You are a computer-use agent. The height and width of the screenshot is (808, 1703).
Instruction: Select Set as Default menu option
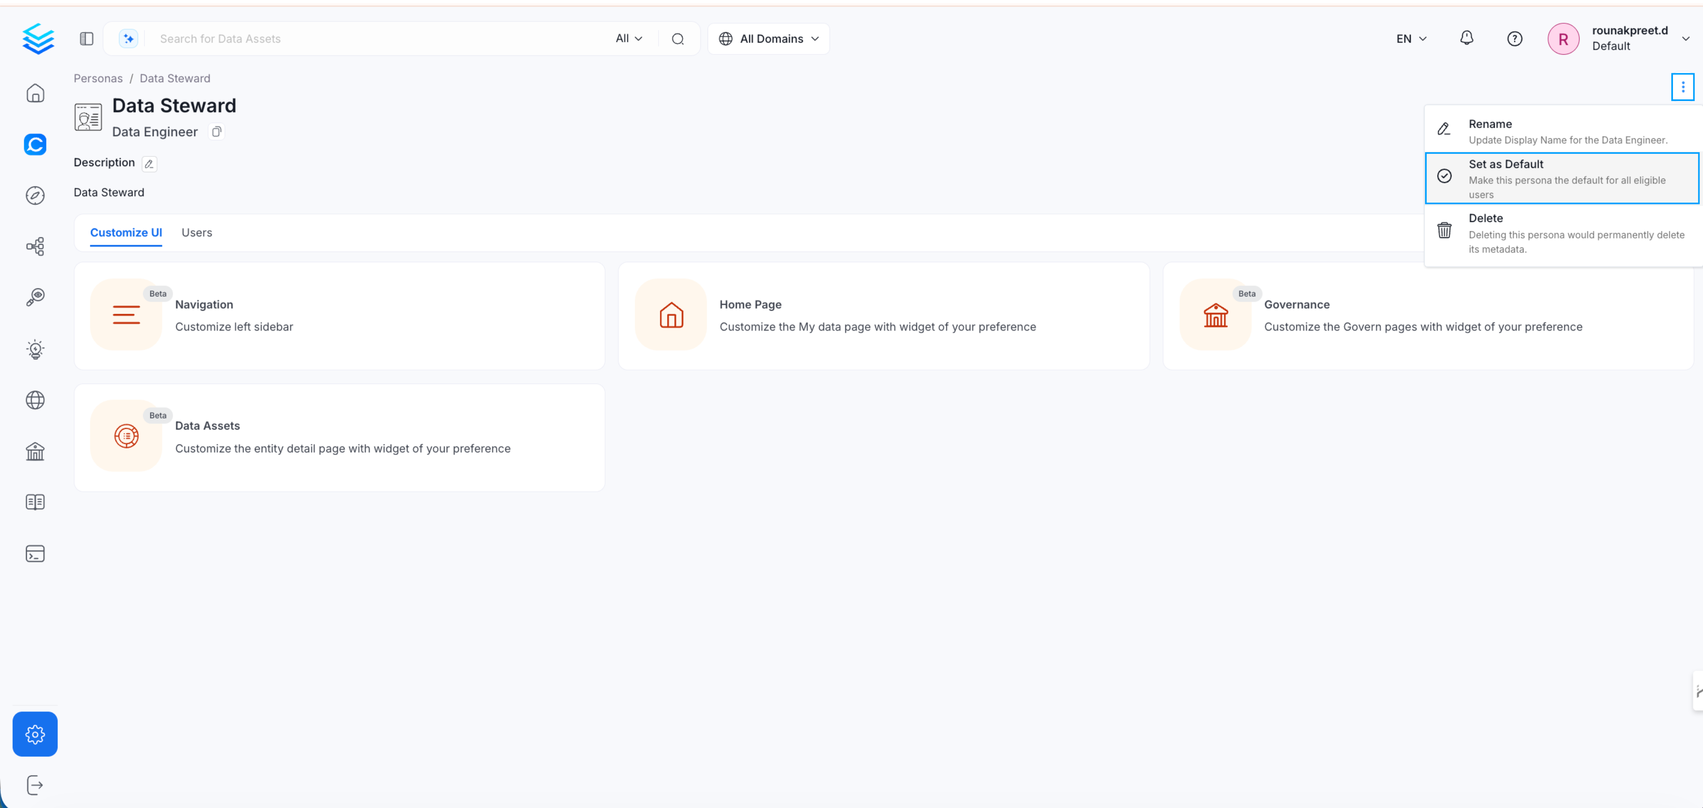tap(1561, 178)
